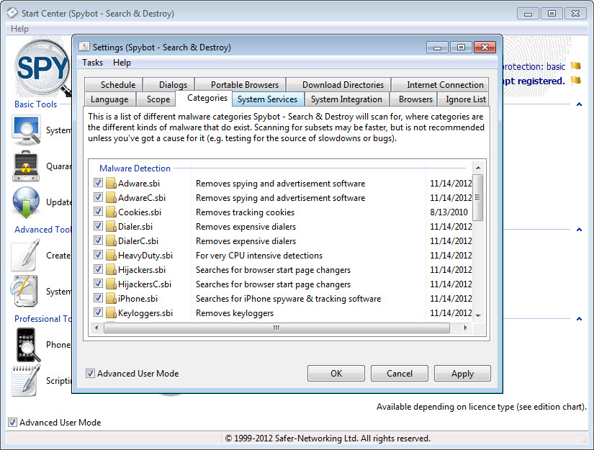
Task: Open the System repair tools icon
Action: pyautogui.click(x=25, y=291)
